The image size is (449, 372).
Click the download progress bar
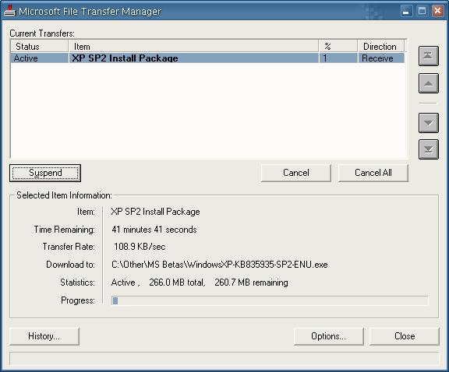270,300
